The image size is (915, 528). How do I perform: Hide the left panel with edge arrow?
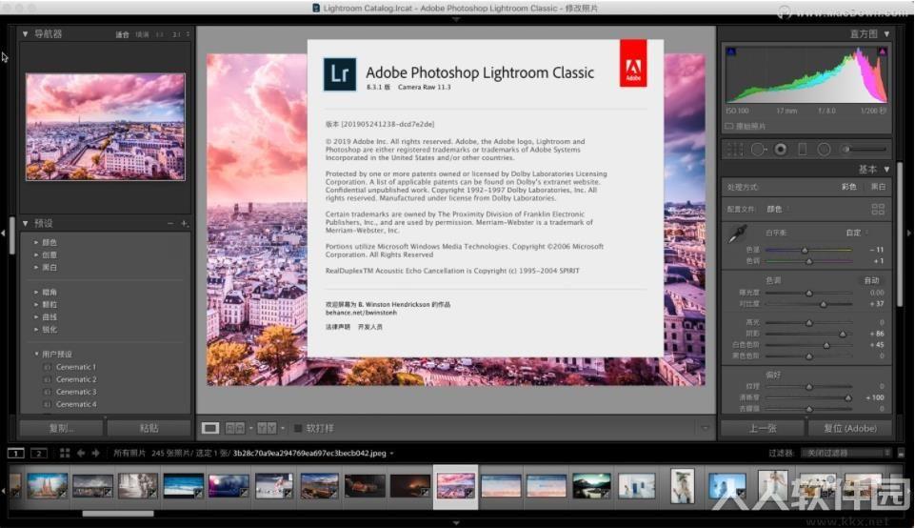pyautogui.click(x=3, y=234)
